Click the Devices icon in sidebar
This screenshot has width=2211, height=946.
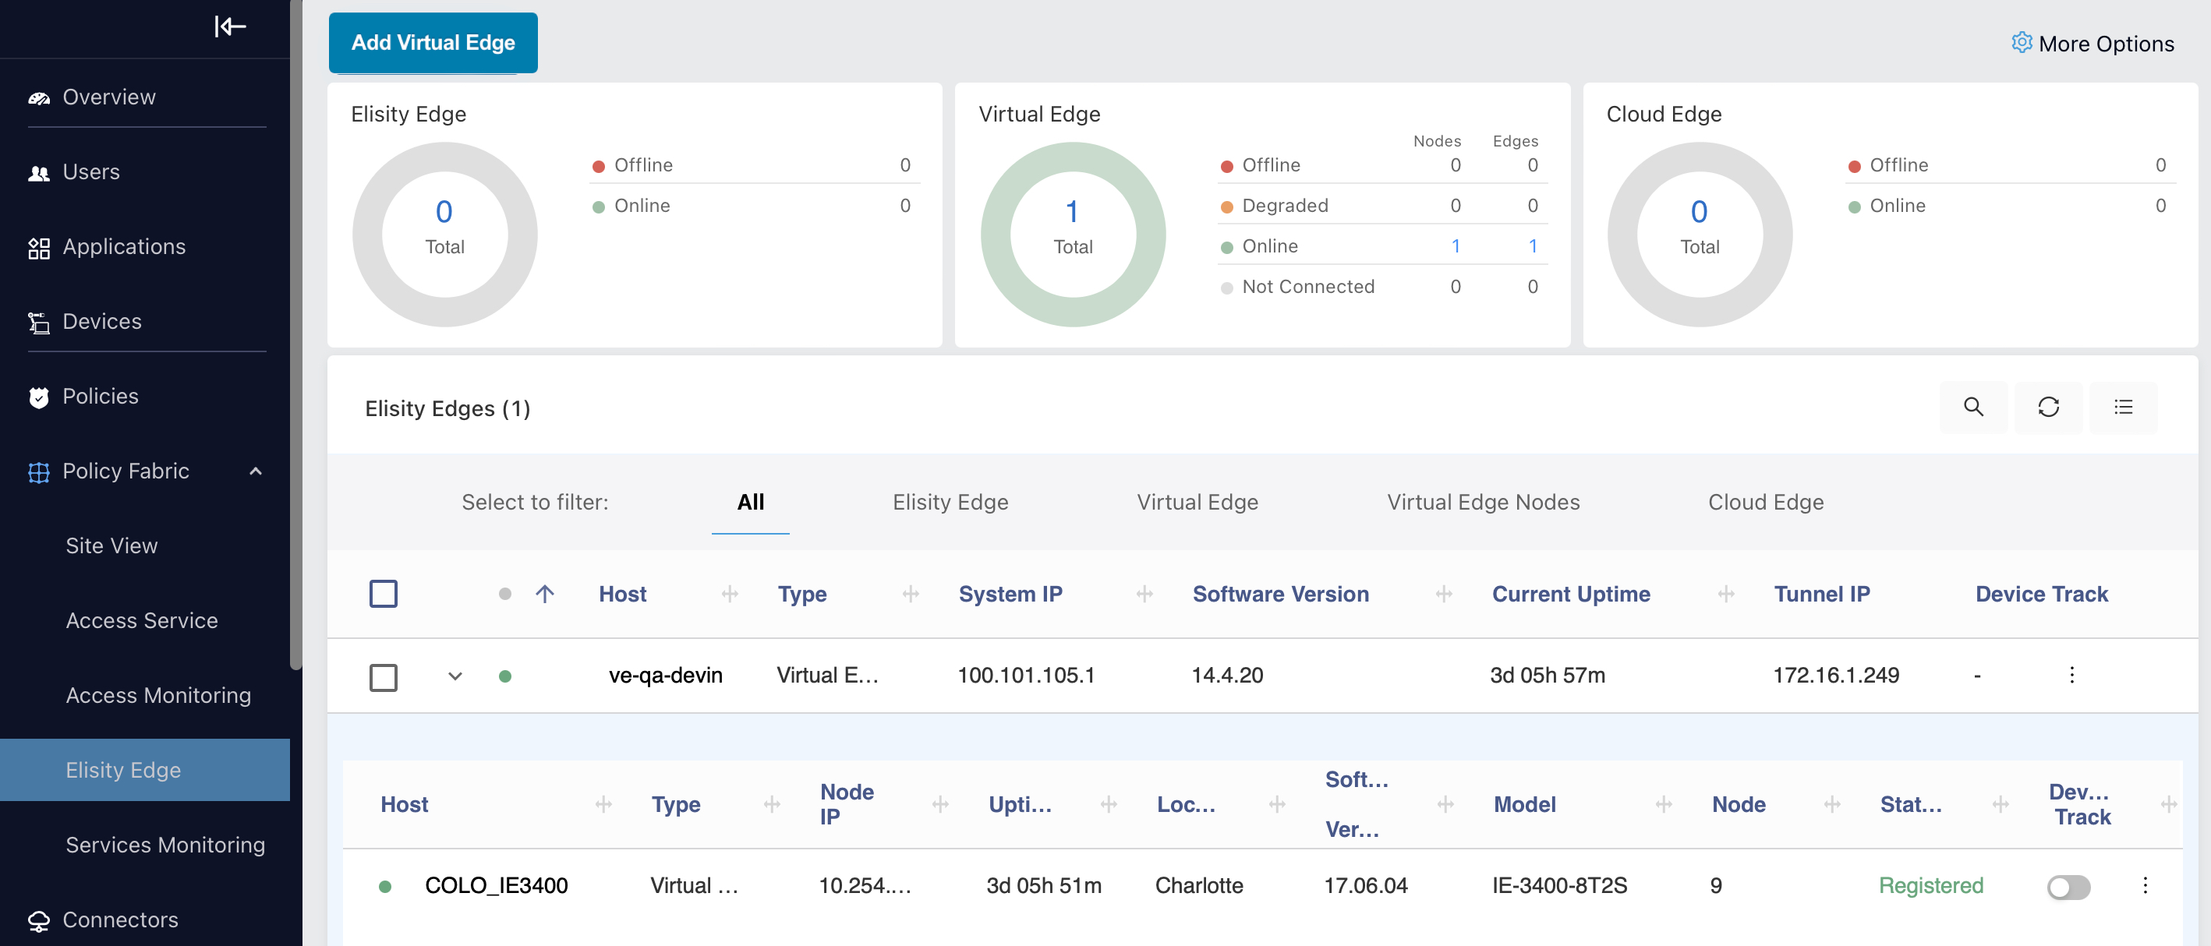[x=39, y=323]
